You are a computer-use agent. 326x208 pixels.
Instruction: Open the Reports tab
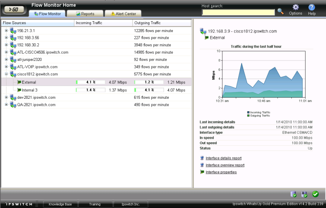pyautogui.click(x=85, y=14)
